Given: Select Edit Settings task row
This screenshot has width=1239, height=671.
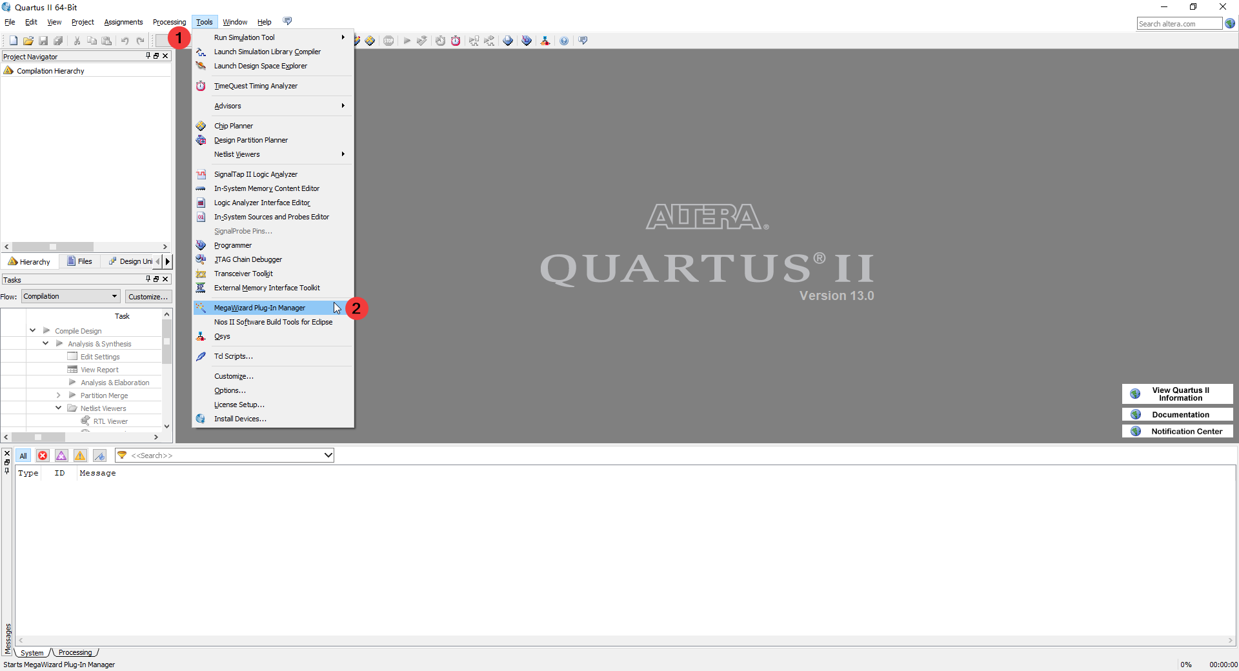Looking at the screenshot, I should tap(100, 356).
